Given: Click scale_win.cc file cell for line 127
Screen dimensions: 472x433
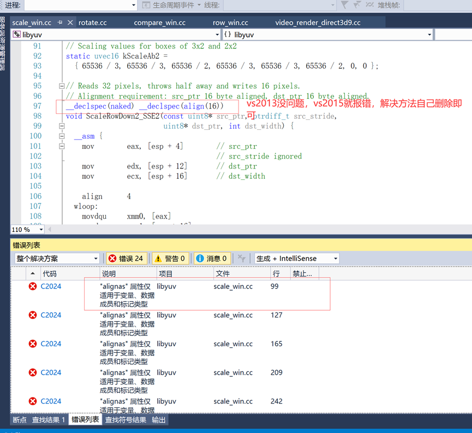Looking at the screenshot, I should [x=234, y=315].
